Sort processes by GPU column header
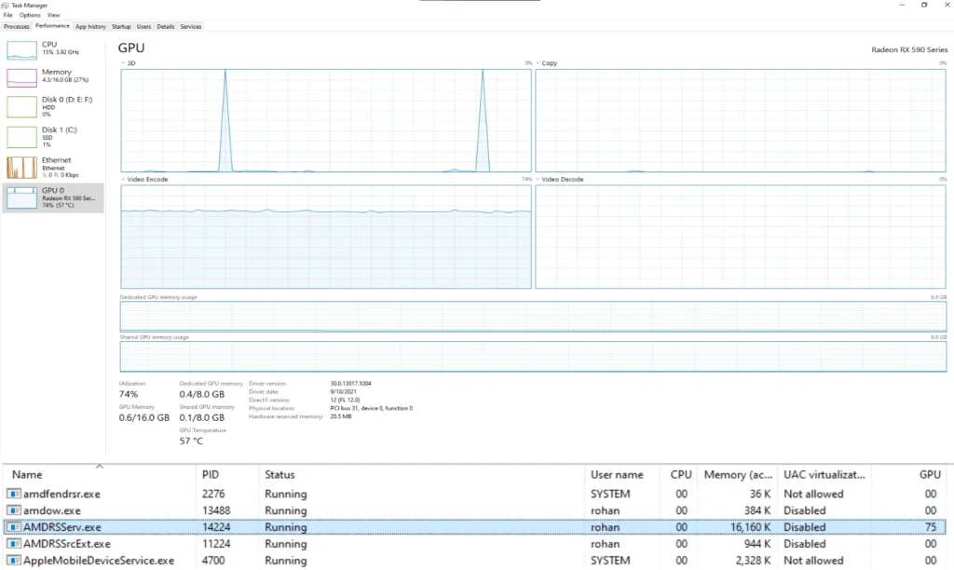The width and height of the screenshot is (954, 570). (929, 474)
